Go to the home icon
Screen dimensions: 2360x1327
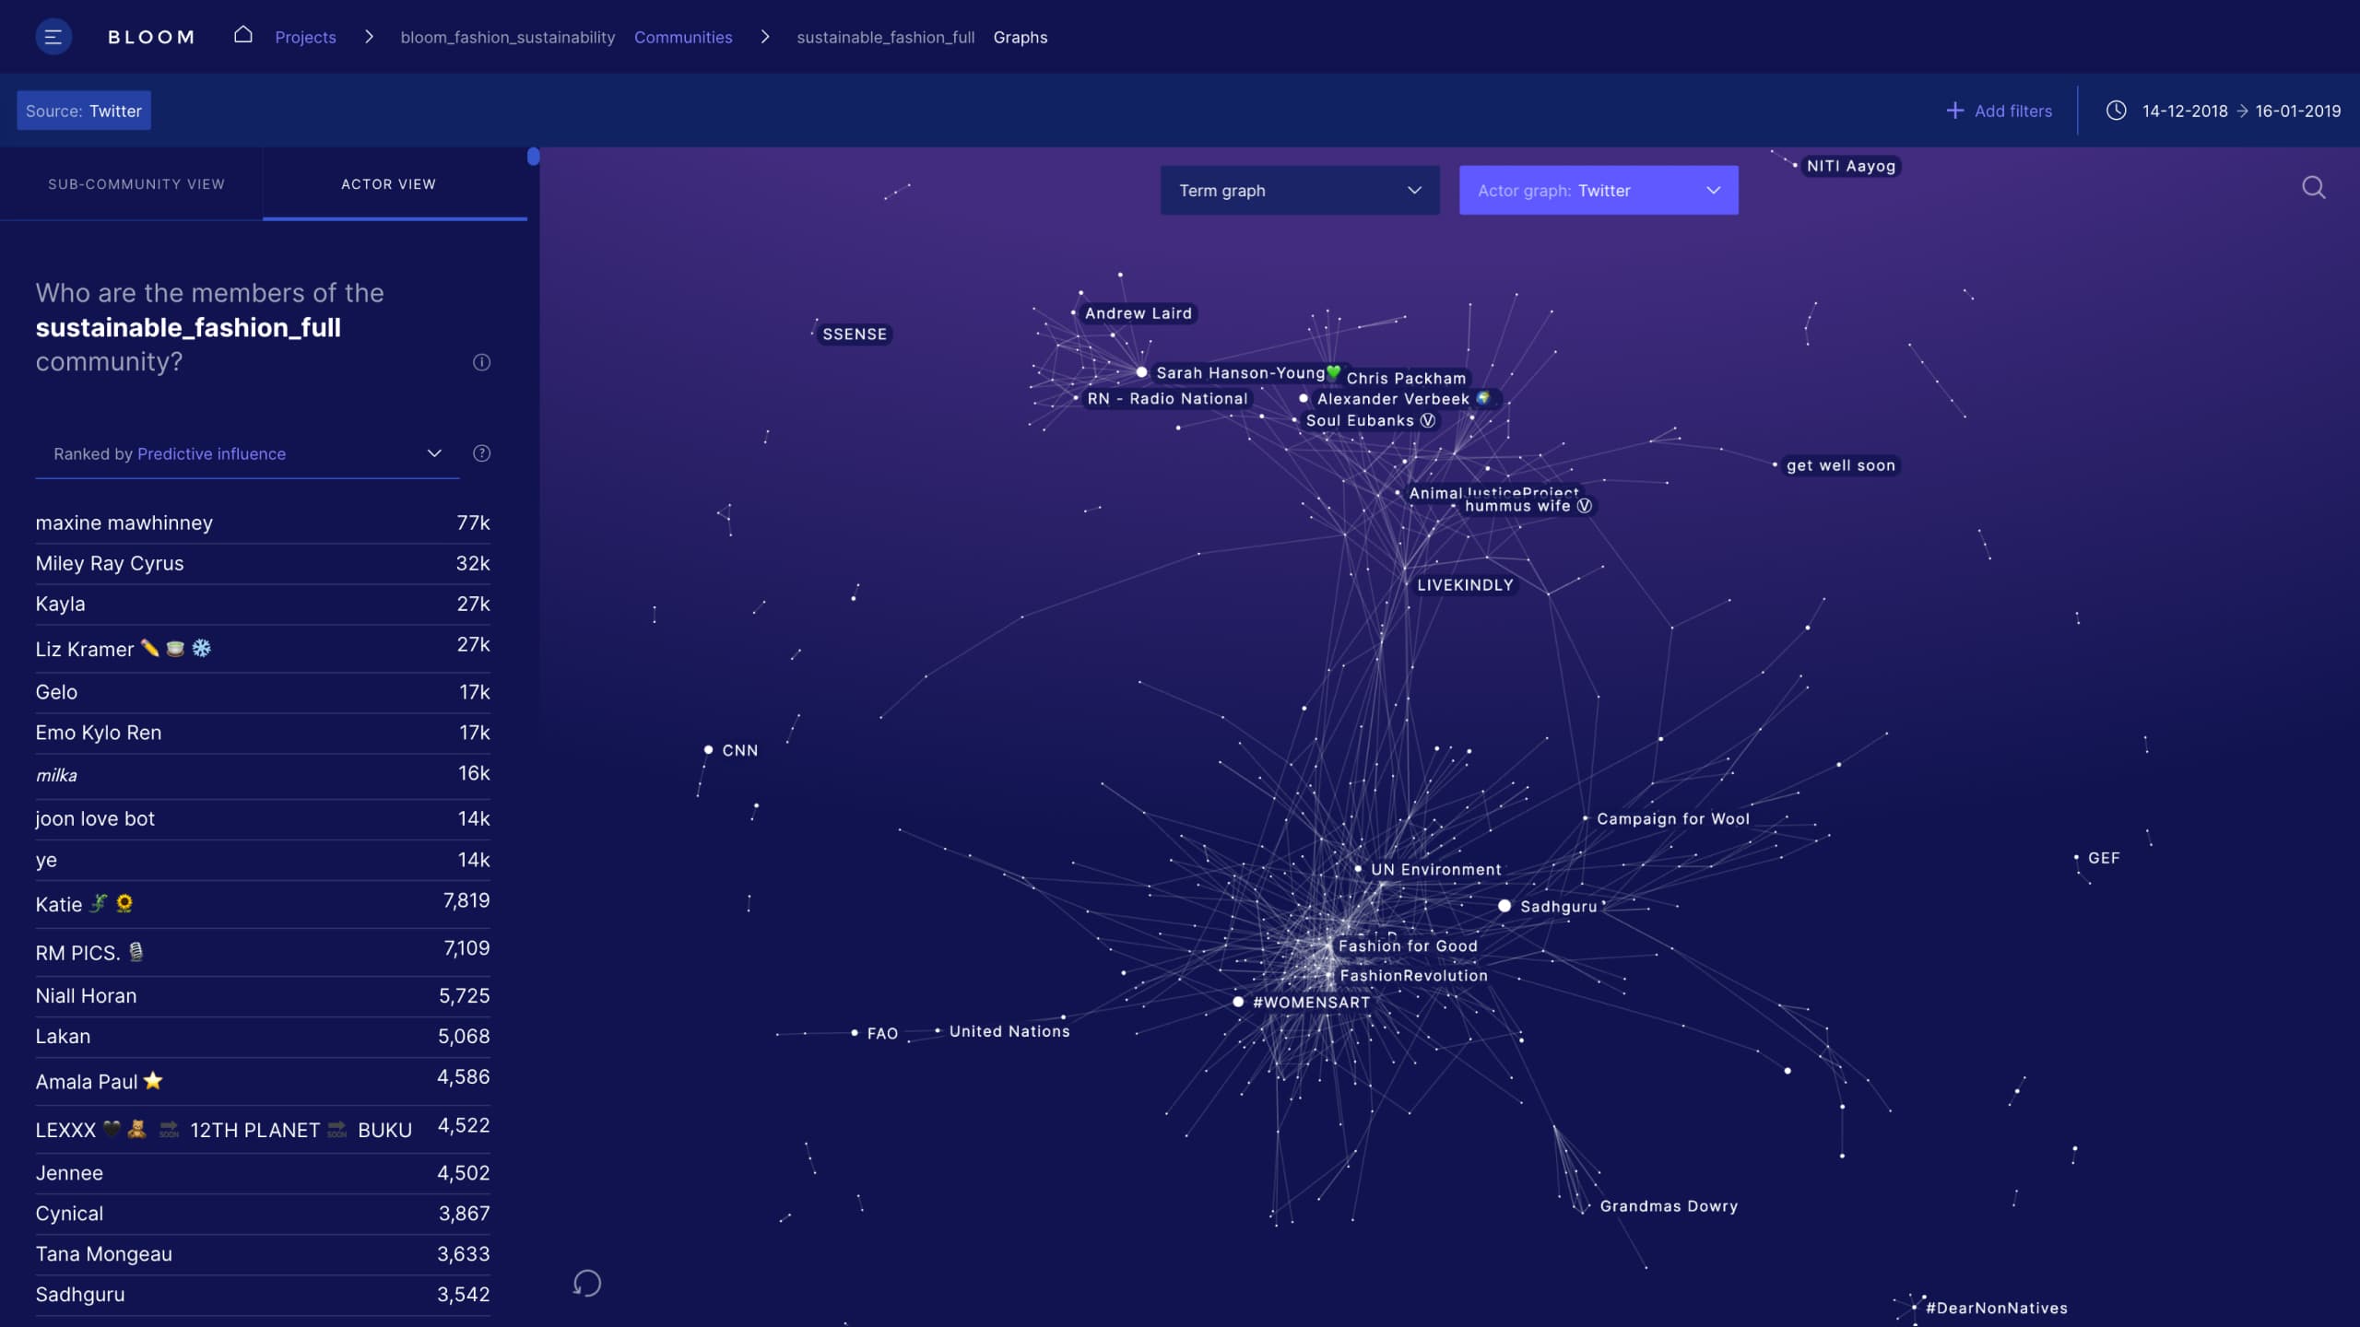242,35
